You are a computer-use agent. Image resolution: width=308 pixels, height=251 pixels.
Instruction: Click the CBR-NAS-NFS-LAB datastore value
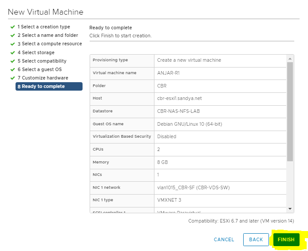pyautogui.click(x=179, y=112)
